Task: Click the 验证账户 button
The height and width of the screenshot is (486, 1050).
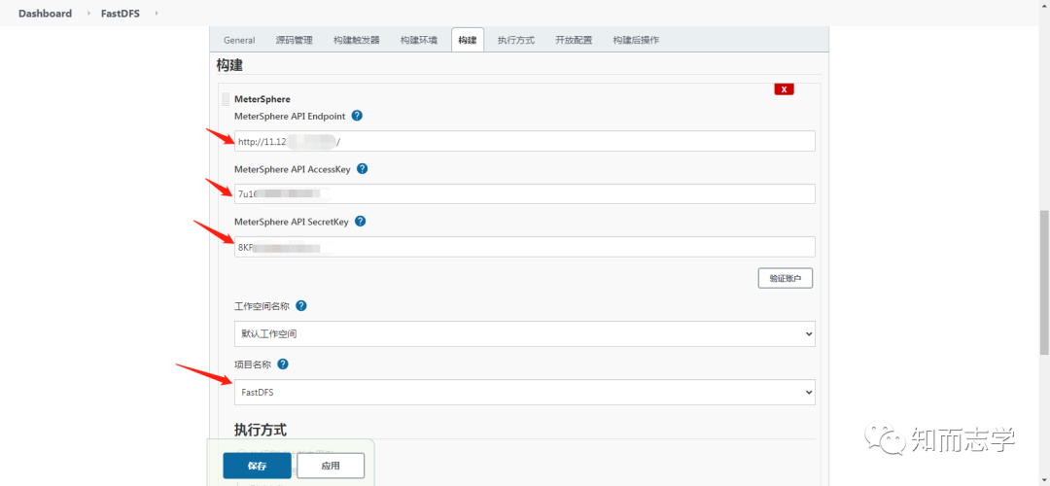Action: 786,278
